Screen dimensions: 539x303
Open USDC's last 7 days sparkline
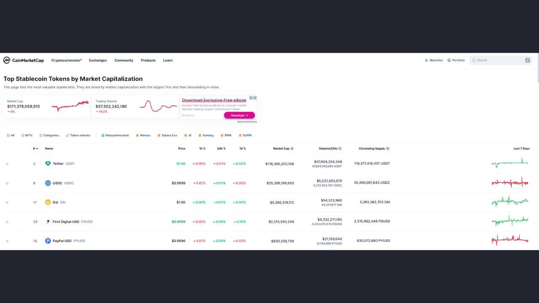510,182
